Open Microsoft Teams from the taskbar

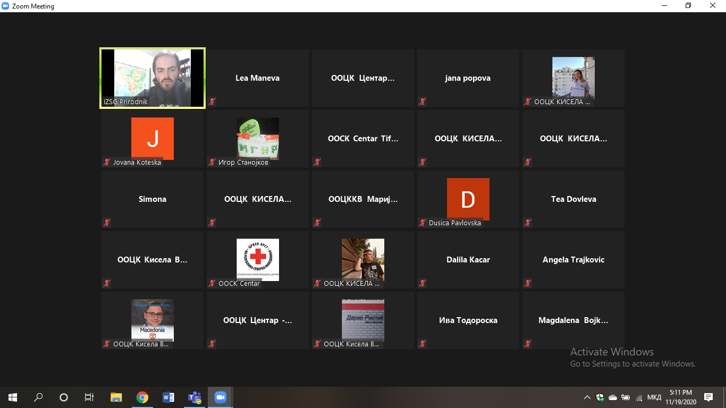tap(194, 397)
